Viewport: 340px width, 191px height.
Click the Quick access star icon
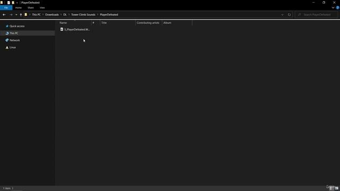tap(7, 26)
